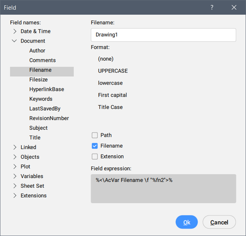This screenshot has height=236, width=246.
Task: Close the Field dialog window
Action: (234, 7)
